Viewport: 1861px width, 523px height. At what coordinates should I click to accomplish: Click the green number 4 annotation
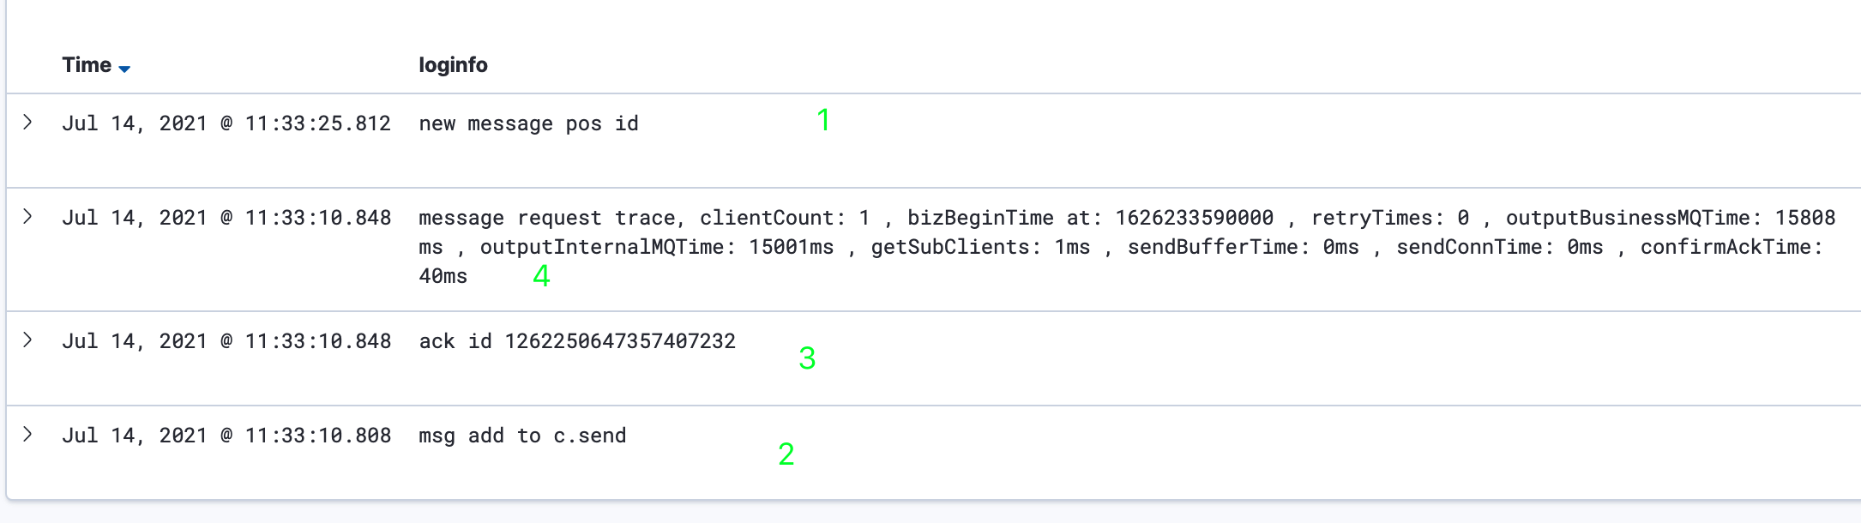click(541, 276)
